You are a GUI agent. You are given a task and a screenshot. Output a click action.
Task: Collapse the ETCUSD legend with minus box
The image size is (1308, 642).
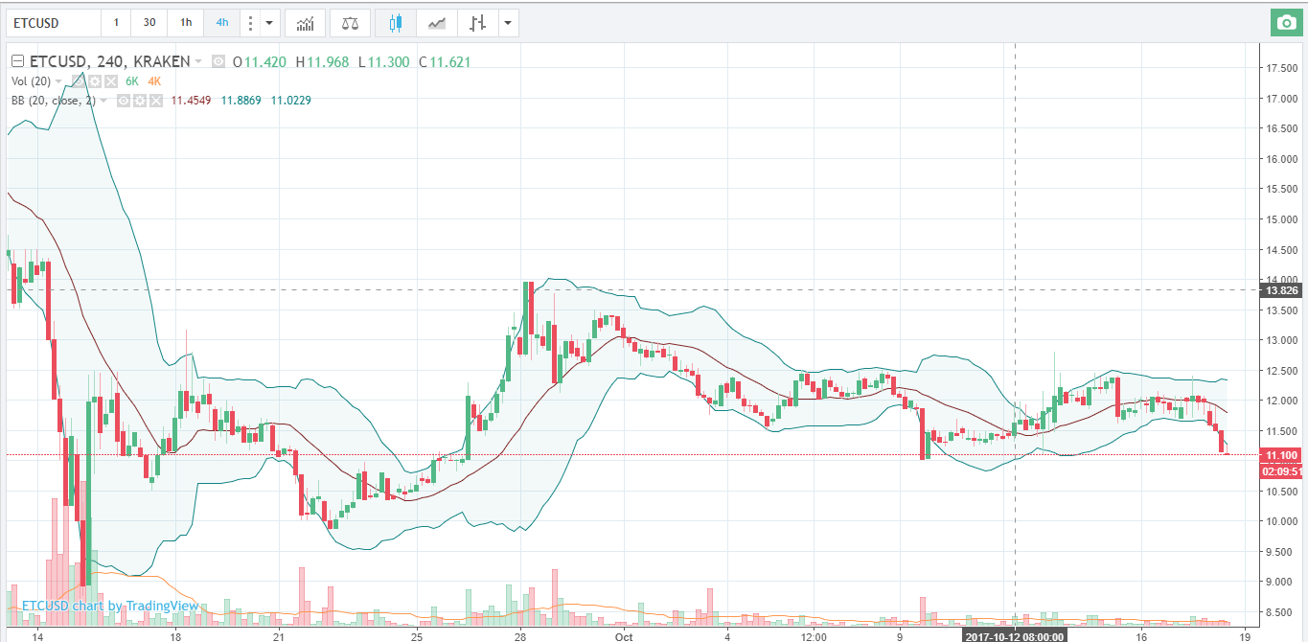(x=16, y=62)
